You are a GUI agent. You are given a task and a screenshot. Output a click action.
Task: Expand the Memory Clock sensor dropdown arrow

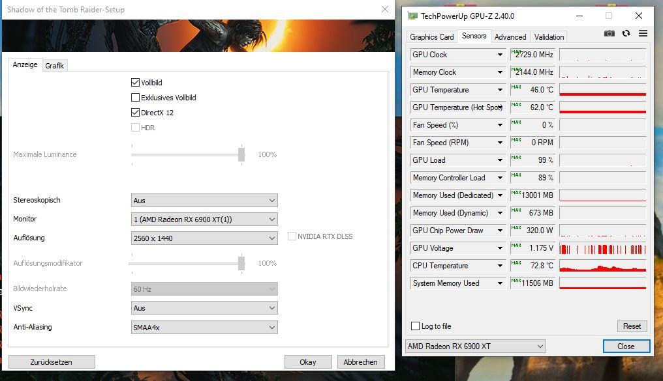[x=501, y=72]
